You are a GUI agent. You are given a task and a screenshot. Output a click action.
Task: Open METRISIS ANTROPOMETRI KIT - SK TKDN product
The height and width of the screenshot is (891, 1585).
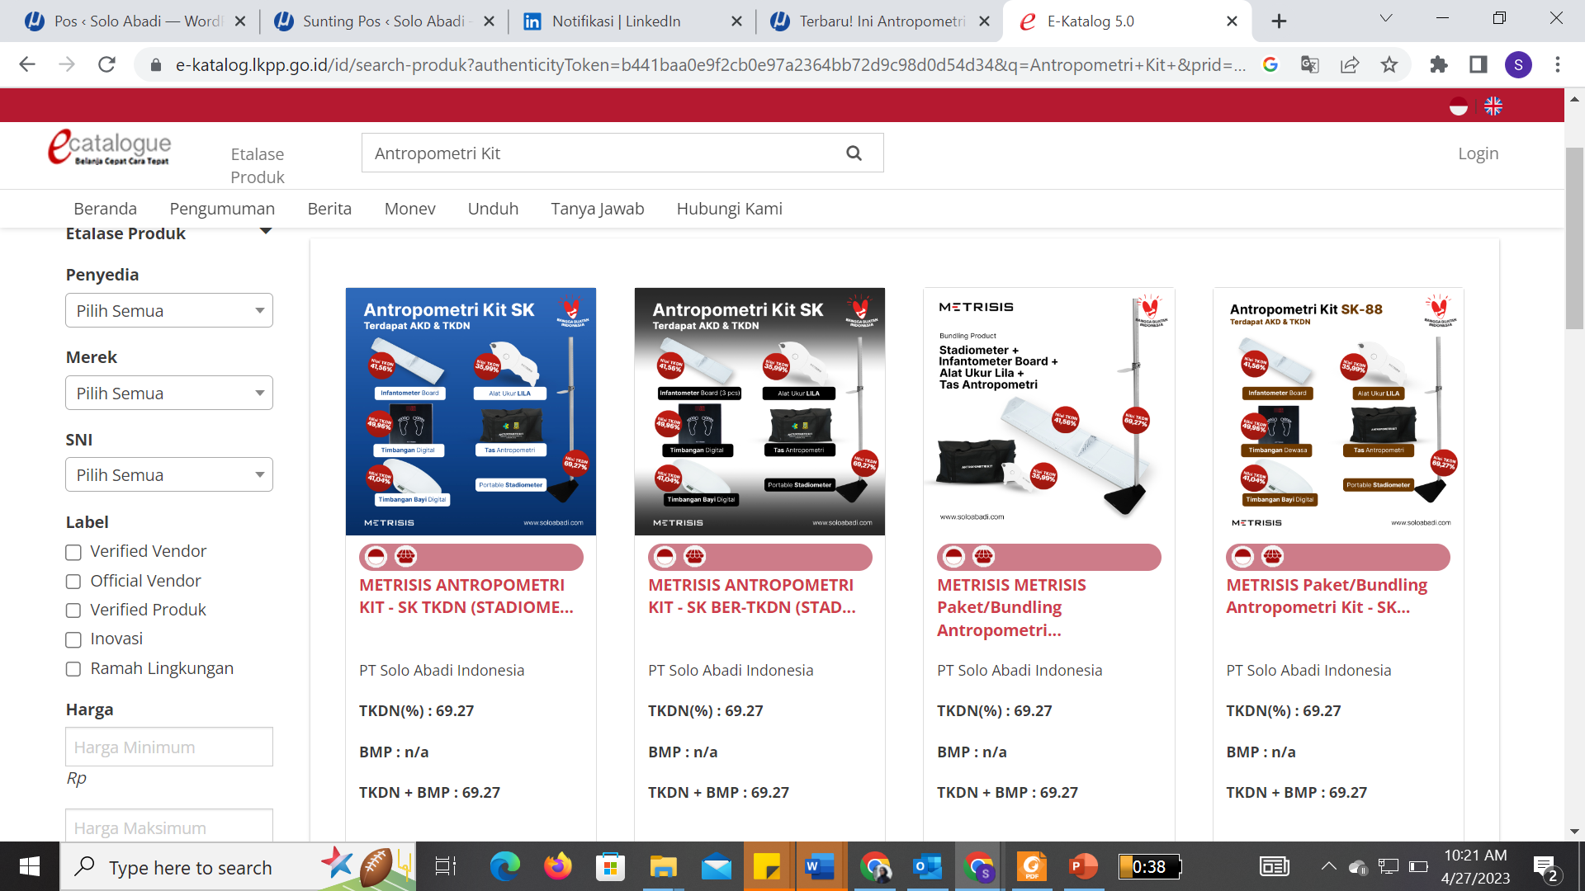[x=466, y=596]
